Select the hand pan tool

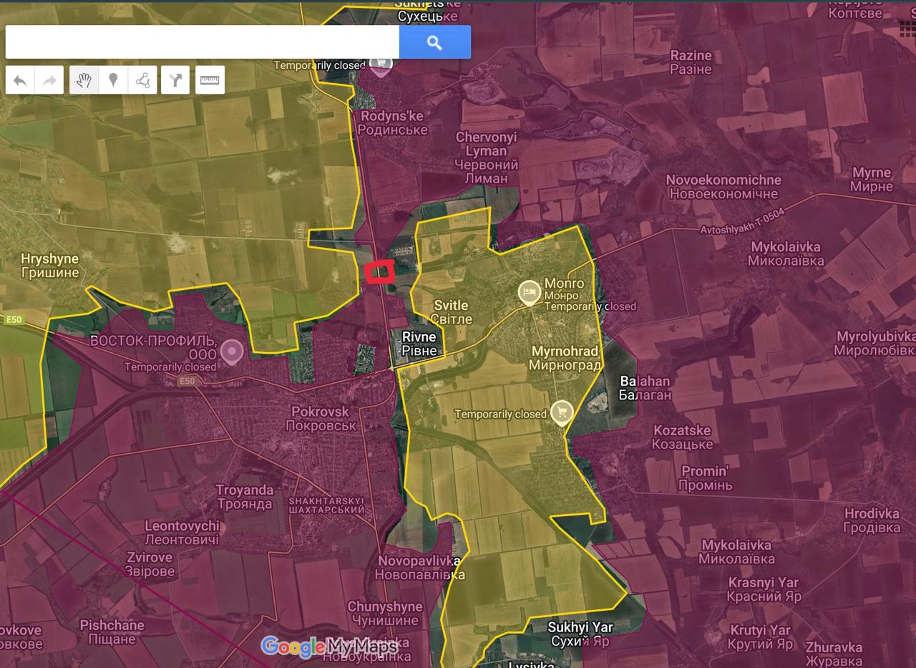[84, 80]
